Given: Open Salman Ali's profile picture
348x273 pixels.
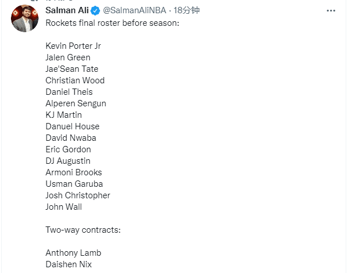Looking at the screenshot, I should pyautogui.click(x=25, y=18).
